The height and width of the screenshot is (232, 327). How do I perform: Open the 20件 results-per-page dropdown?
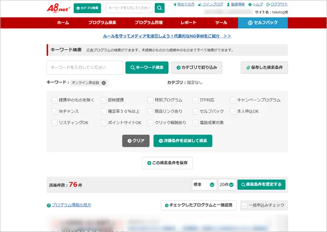tap(227, 185)
